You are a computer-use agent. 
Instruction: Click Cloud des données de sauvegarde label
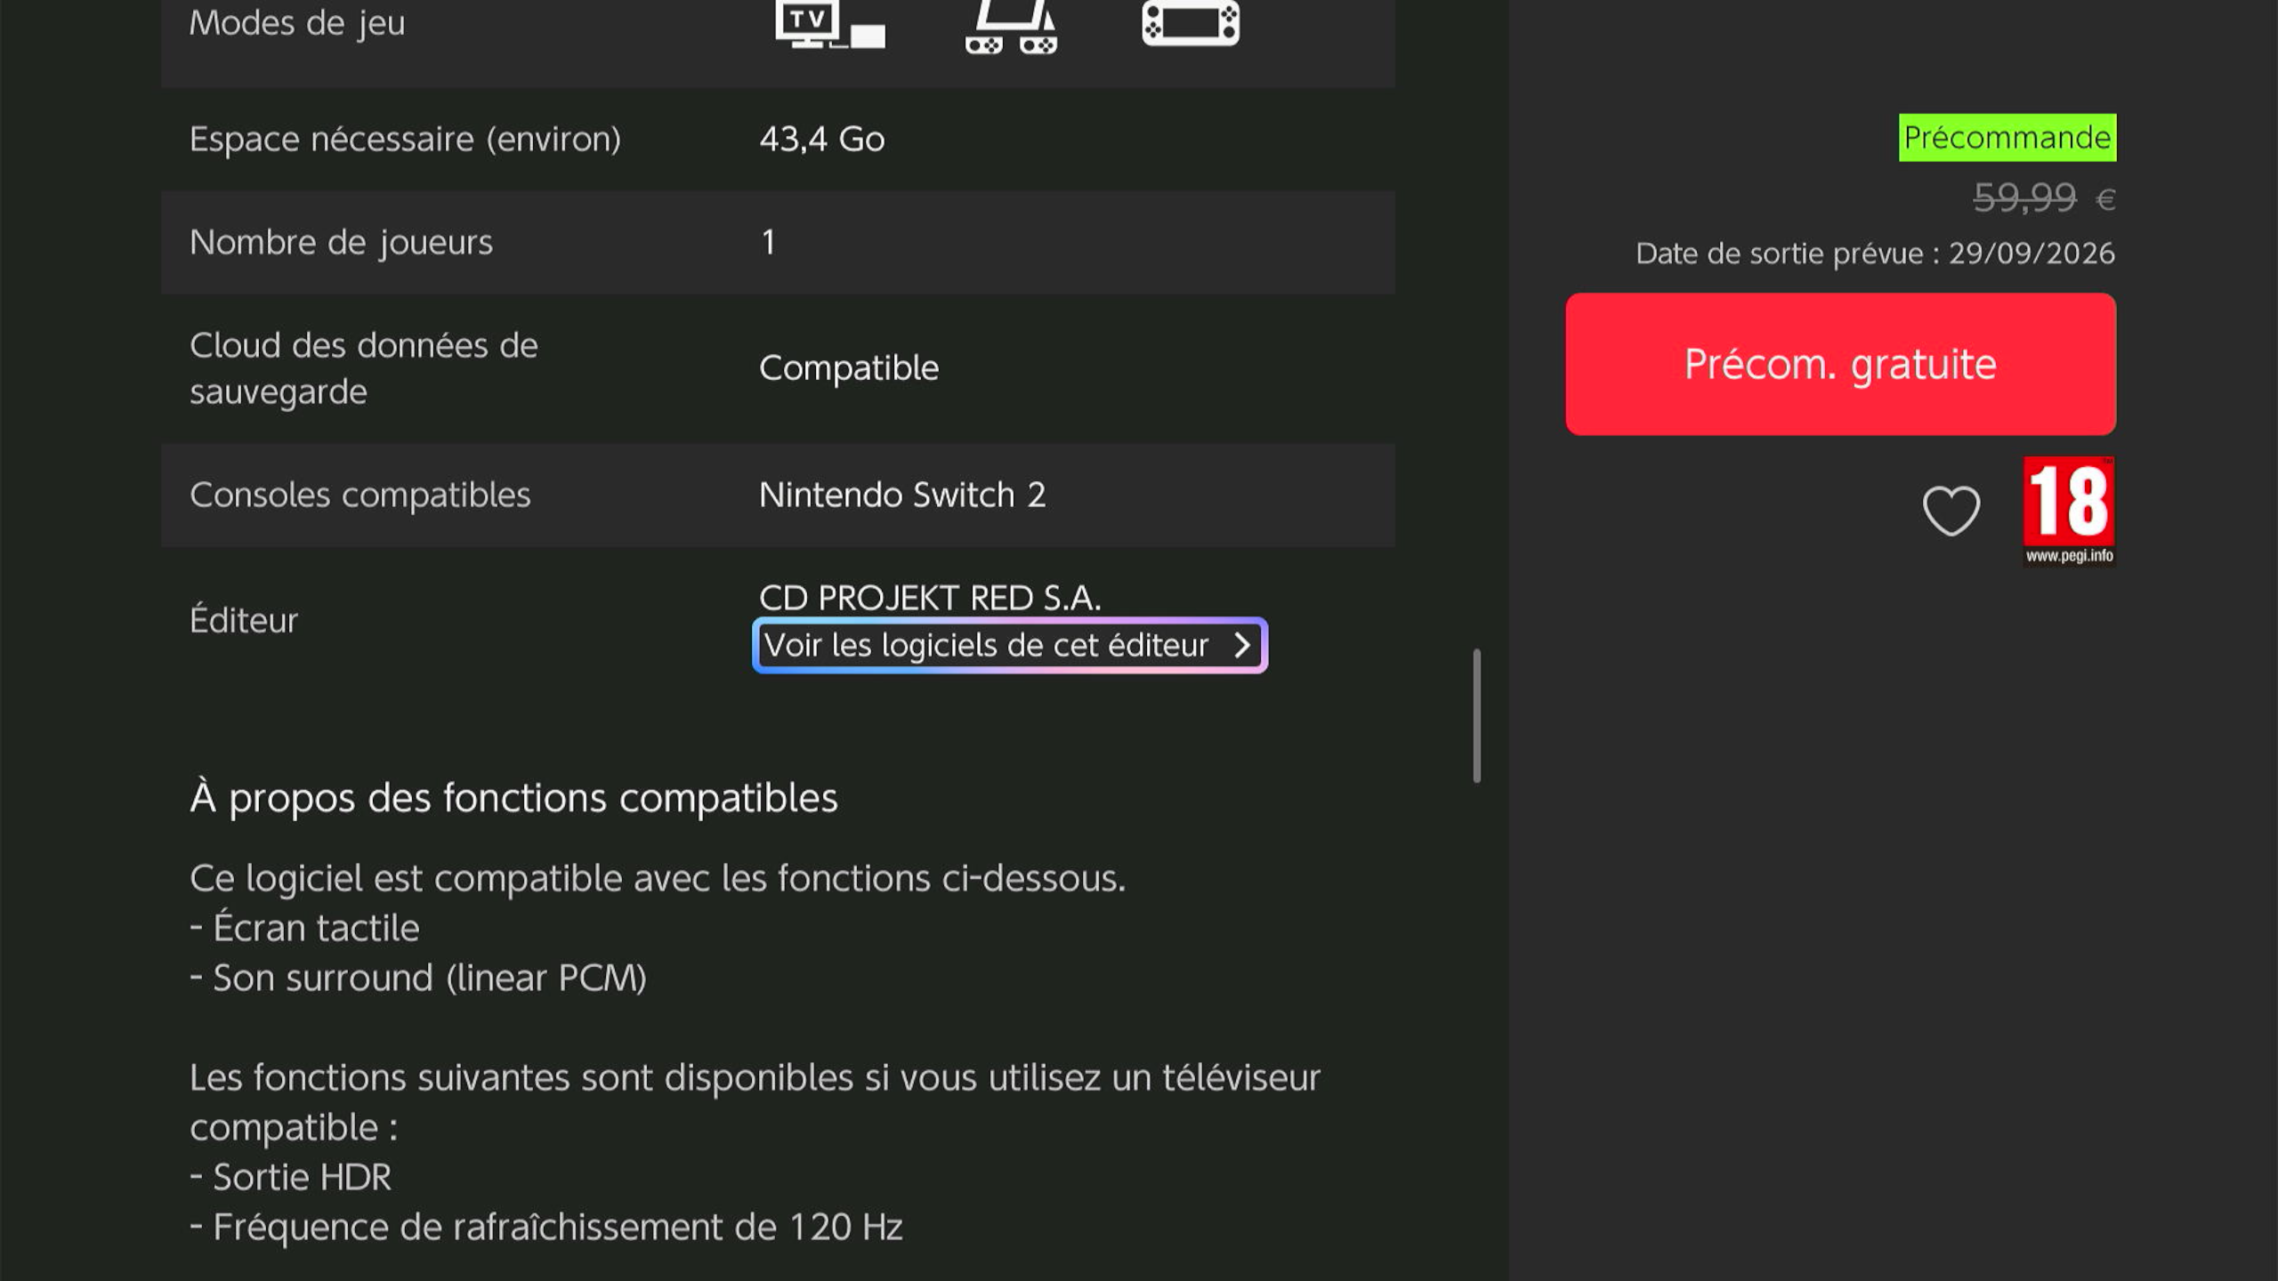[364, 368]
